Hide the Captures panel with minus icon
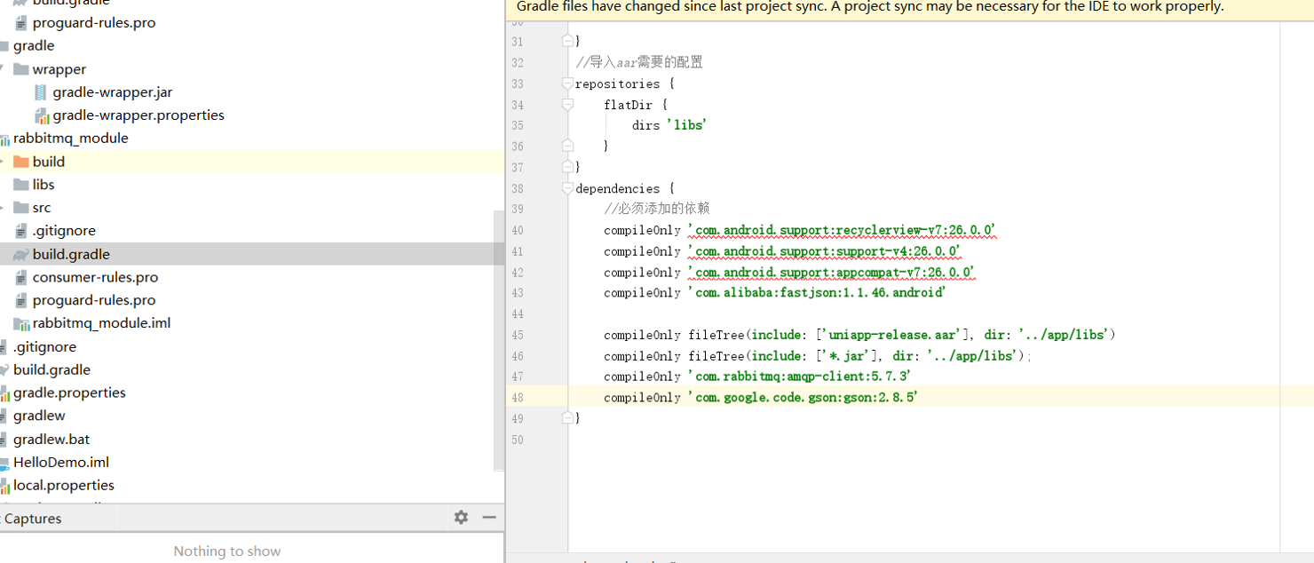This screenshot has height=563, width=1314. (489, 517)
